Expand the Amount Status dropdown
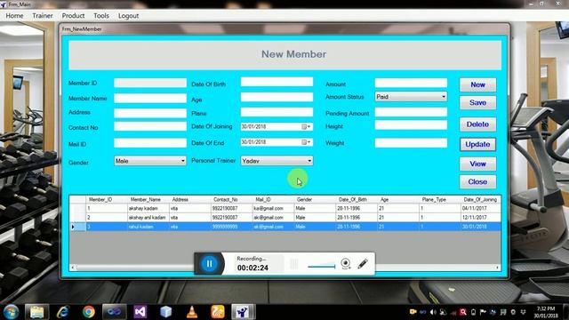Viewport: 569px width, 320px height. (444, 97)
